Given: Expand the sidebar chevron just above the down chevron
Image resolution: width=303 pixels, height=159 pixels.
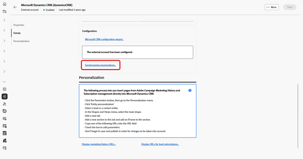Looking at the screenshot, I should click(4, 72).
